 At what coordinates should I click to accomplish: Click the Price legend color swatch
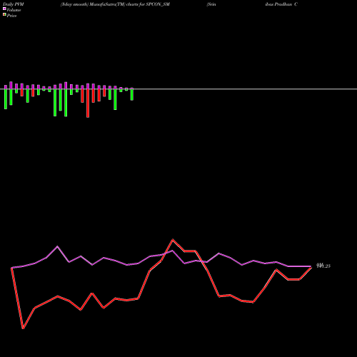[x=4, y=15]
